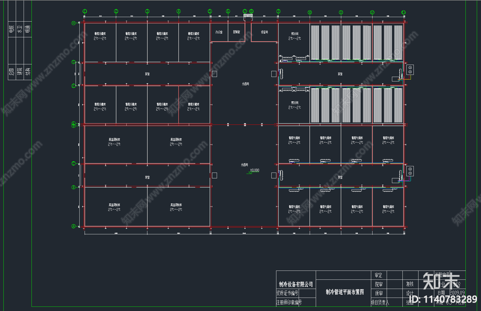
Task: Click the 电照 discipline label
Action: [11, 29]
